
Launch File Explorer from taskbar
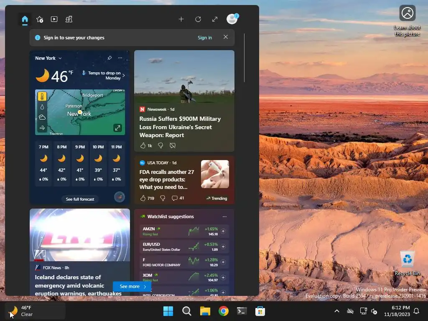[x=205, y=311]
